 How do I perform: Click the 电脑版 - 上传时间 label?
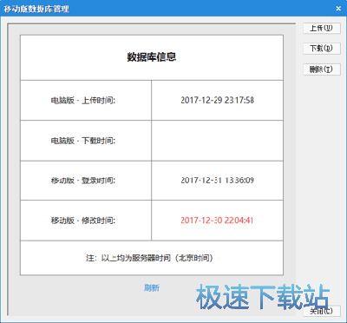click(83, 101)
